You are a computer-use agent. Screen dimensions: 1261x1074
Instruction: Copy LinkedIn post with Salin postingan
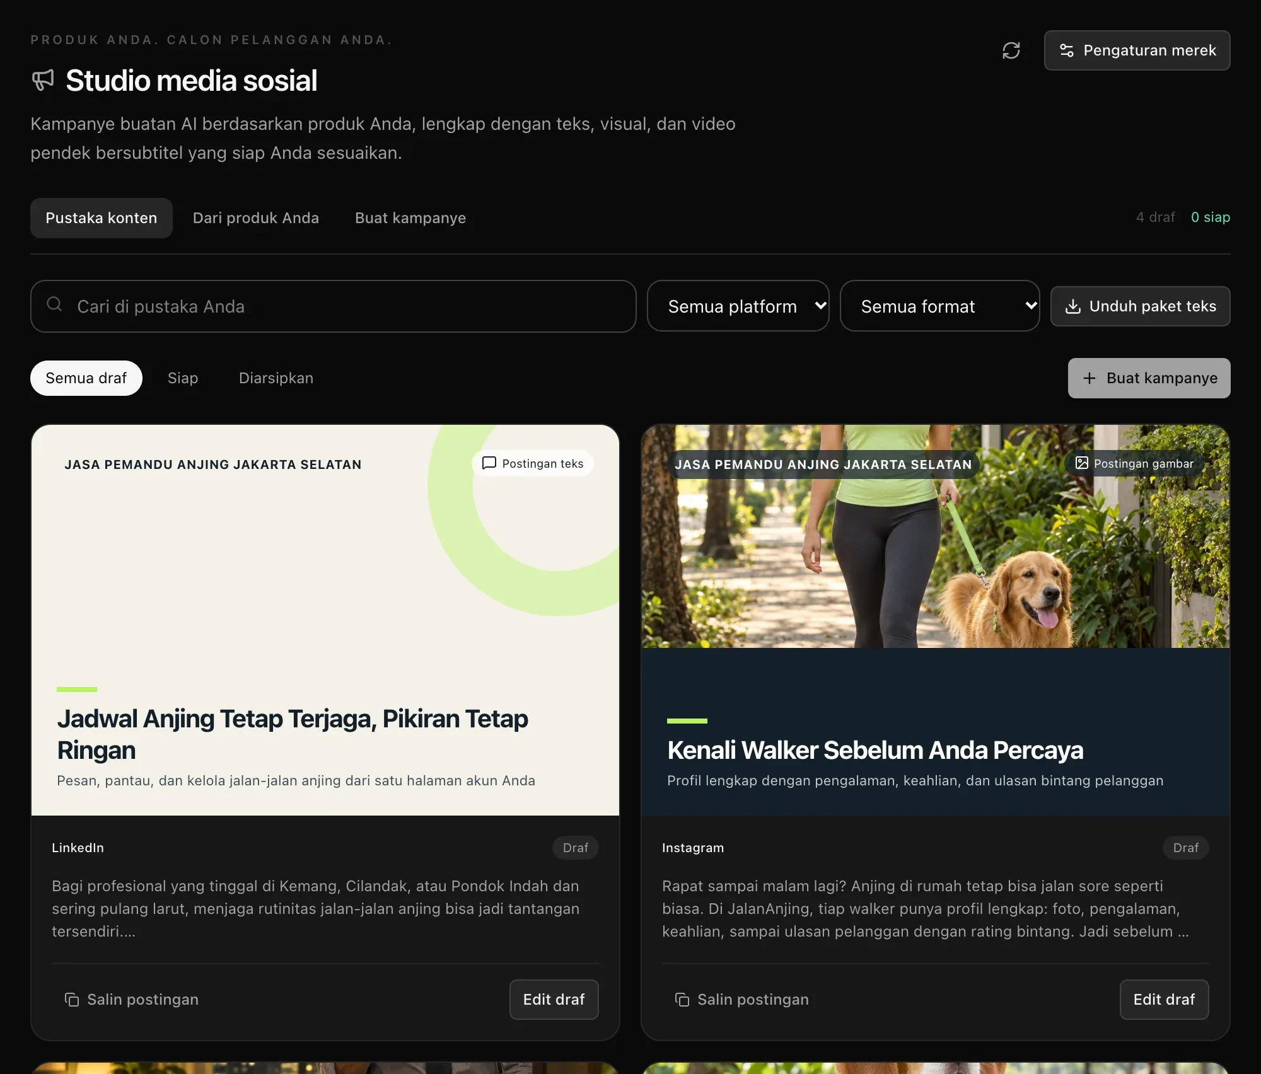pos(132,1000)
